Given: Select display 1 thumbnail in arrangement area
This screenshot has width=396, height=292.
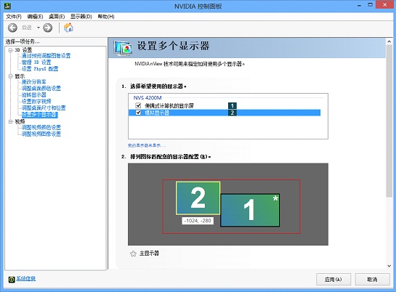Looking at the screenshot, I should coord(250,210).
